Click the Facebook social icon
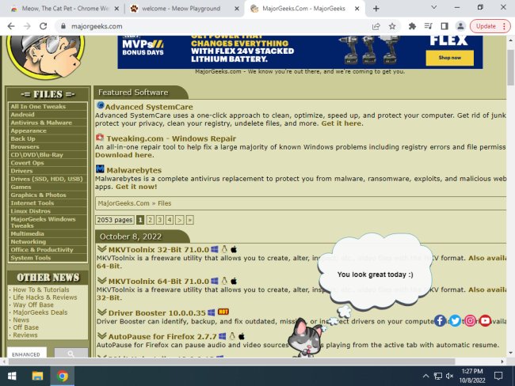This screenshot has height=386, width=515. (440, 320)
